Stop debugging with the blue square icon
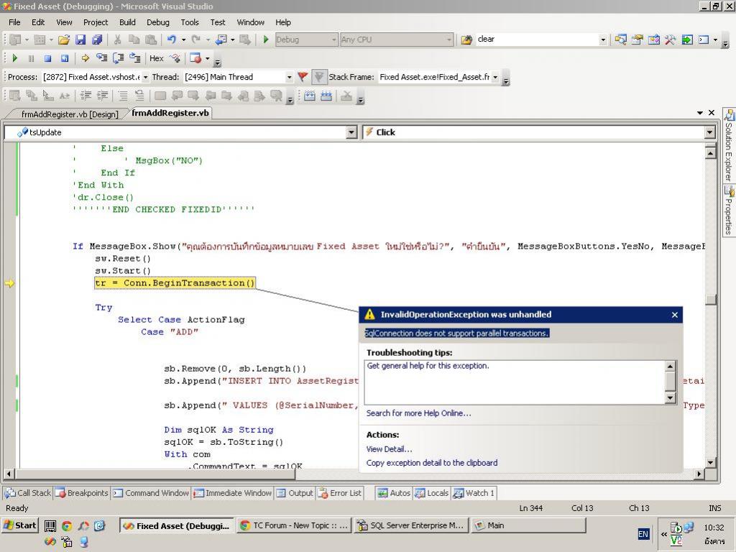 click(x=47, y=58)
